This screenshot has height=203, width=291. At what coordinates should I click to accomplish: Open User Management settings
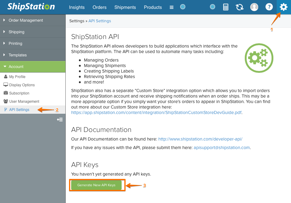24,101
